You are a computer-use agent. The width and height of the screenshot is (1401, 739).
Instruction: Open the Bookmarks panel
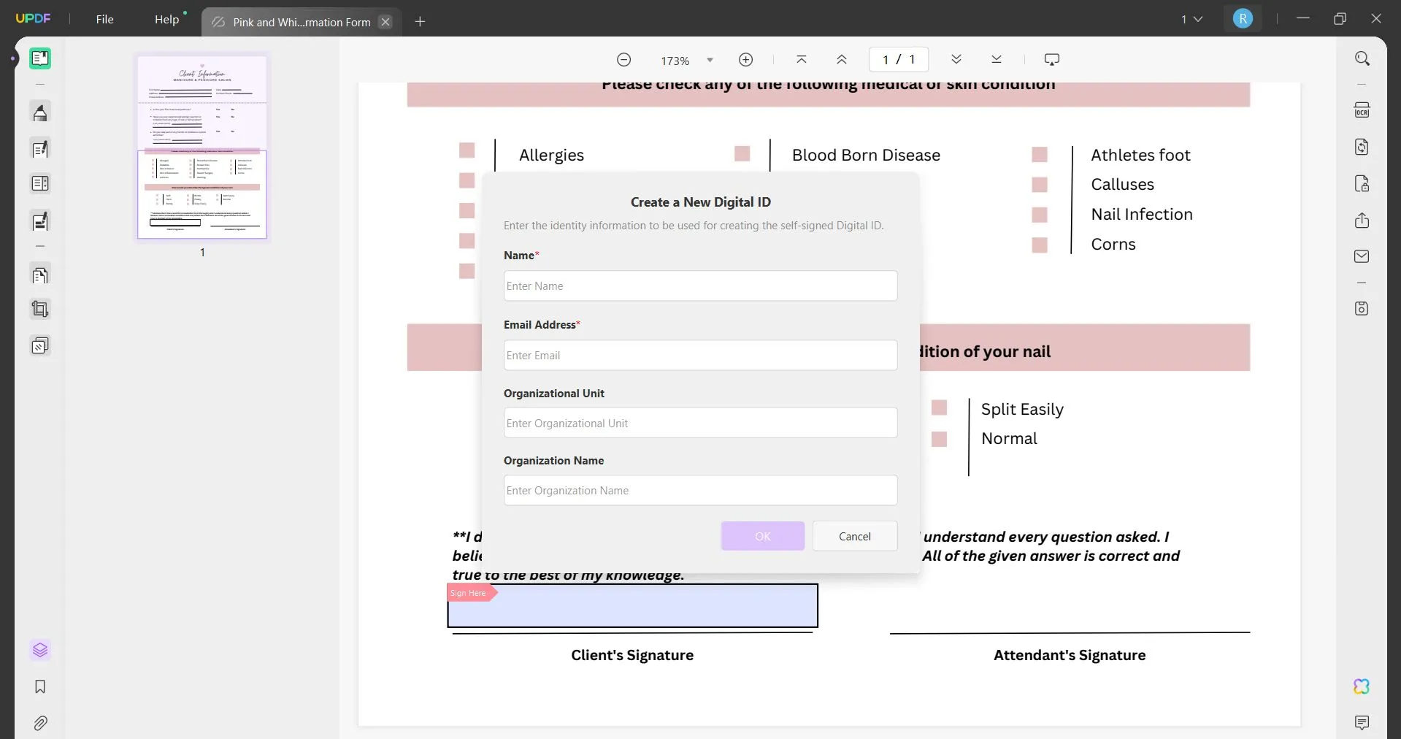pyautogui.click(x=40, y=686)
